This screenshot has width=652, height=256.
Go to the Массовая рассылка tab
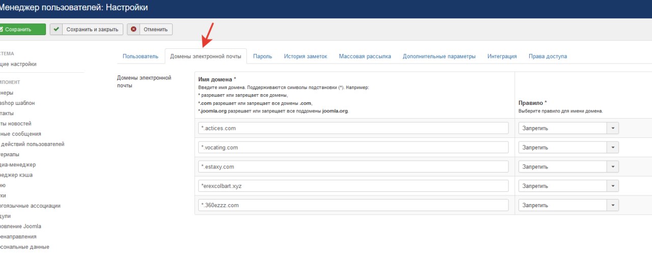pos(365,56)
